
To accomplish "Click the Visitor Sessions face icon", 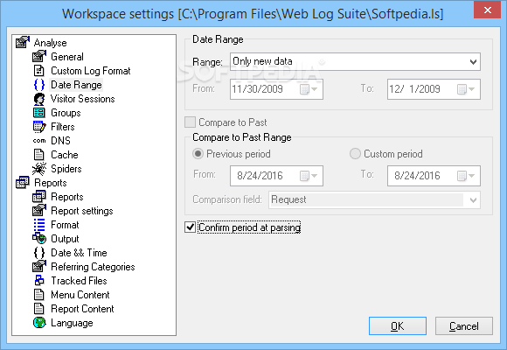I will [x=39, y=99].
